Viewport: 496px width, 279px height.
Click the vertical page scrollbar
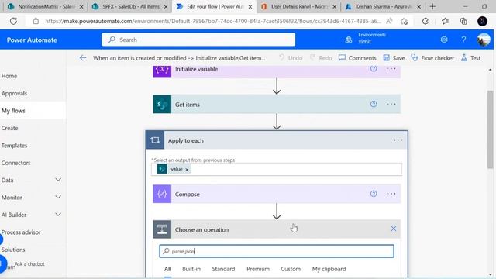[491, 129]
